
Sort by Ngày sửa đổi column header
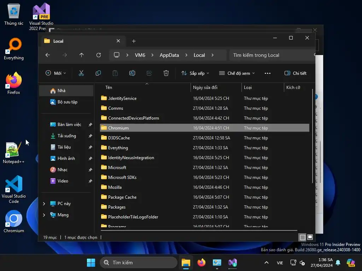coord(216,88)
